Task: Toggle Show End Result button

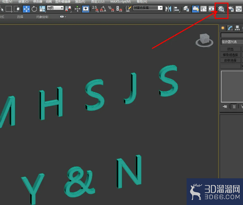Action: (234, 106)
